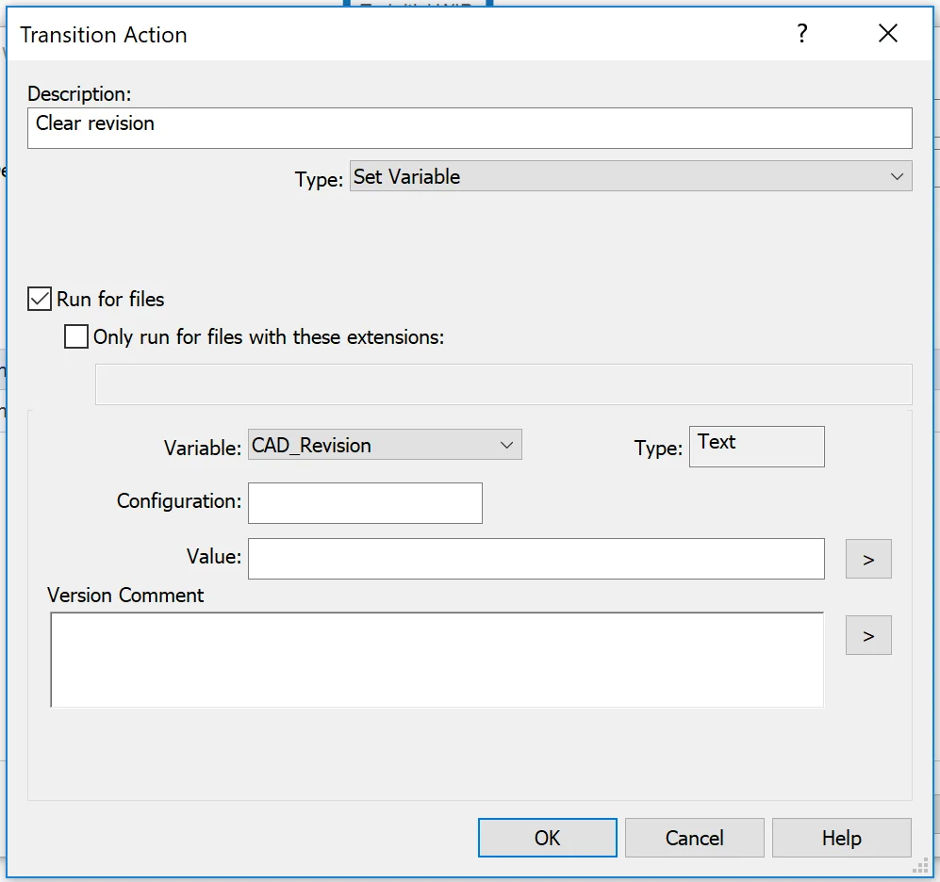Click the chevron arrow of the Variable combo box

pyautogui.click(x=506, y=446)
